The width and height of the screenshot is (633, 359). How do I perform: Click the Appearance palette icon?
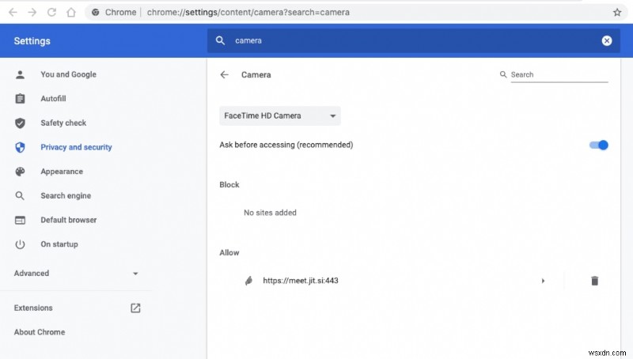(20, 172)
